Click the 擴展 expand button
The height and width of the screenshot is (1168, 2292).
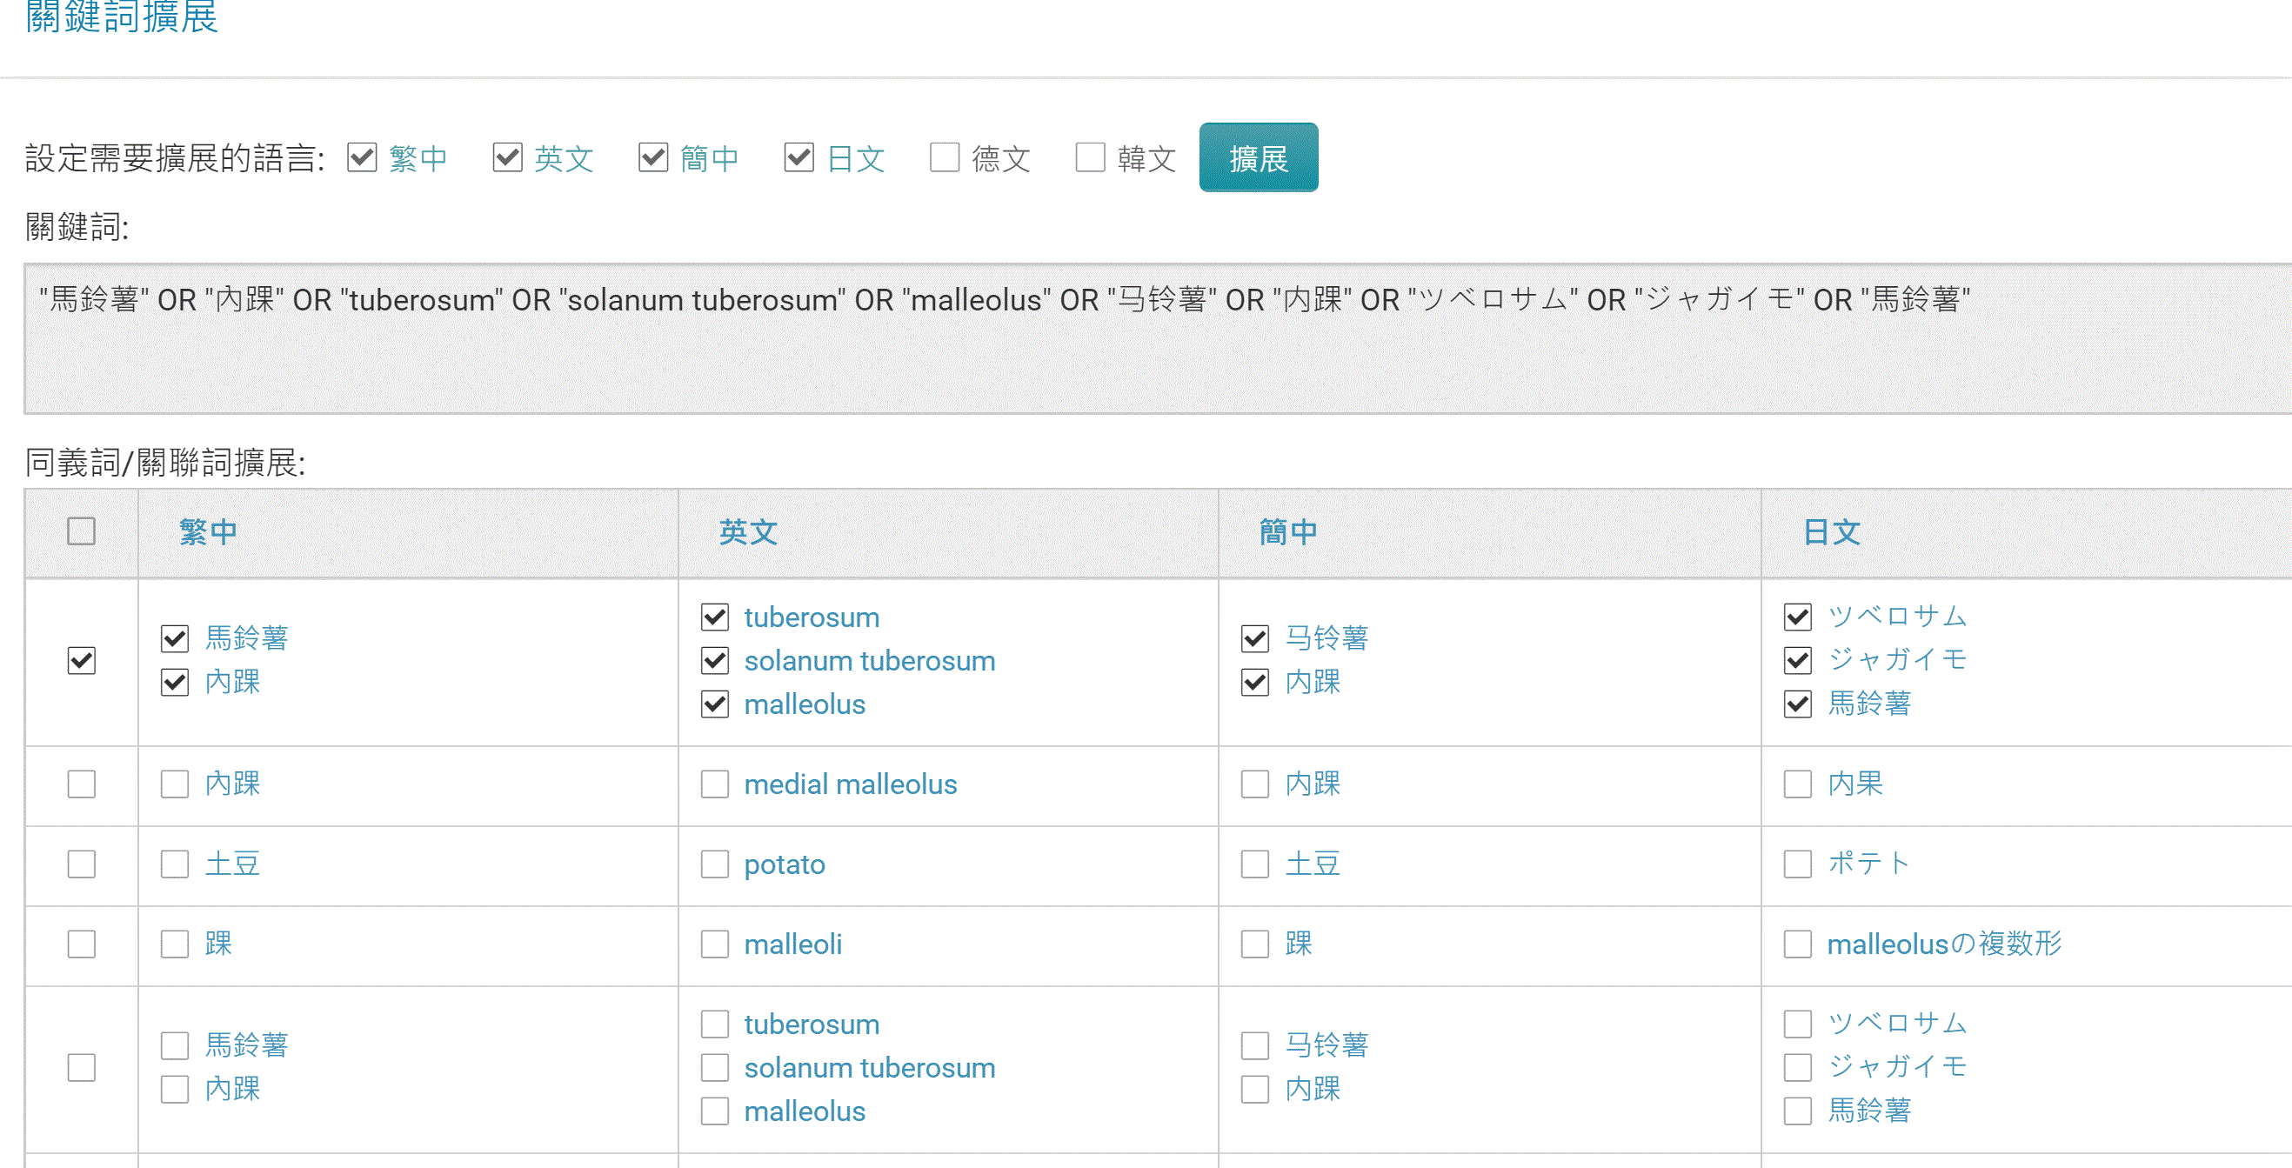pos(1257,158)
